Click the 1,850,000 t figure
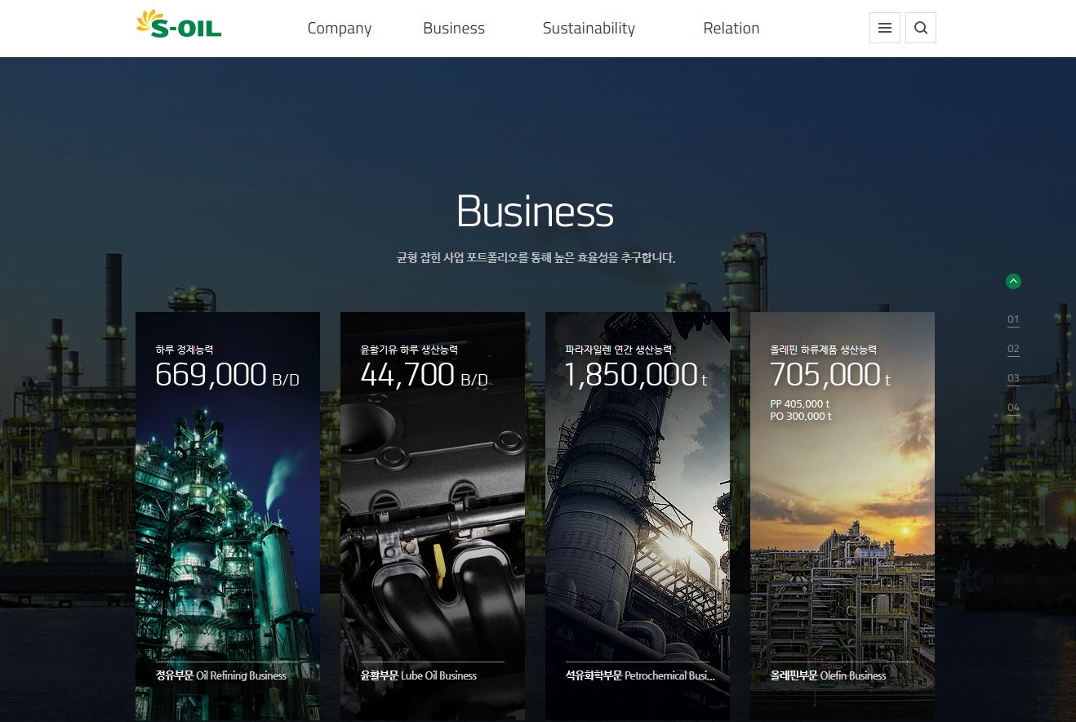This screenshot has width=1076, height=722. (x=636, y=375)
